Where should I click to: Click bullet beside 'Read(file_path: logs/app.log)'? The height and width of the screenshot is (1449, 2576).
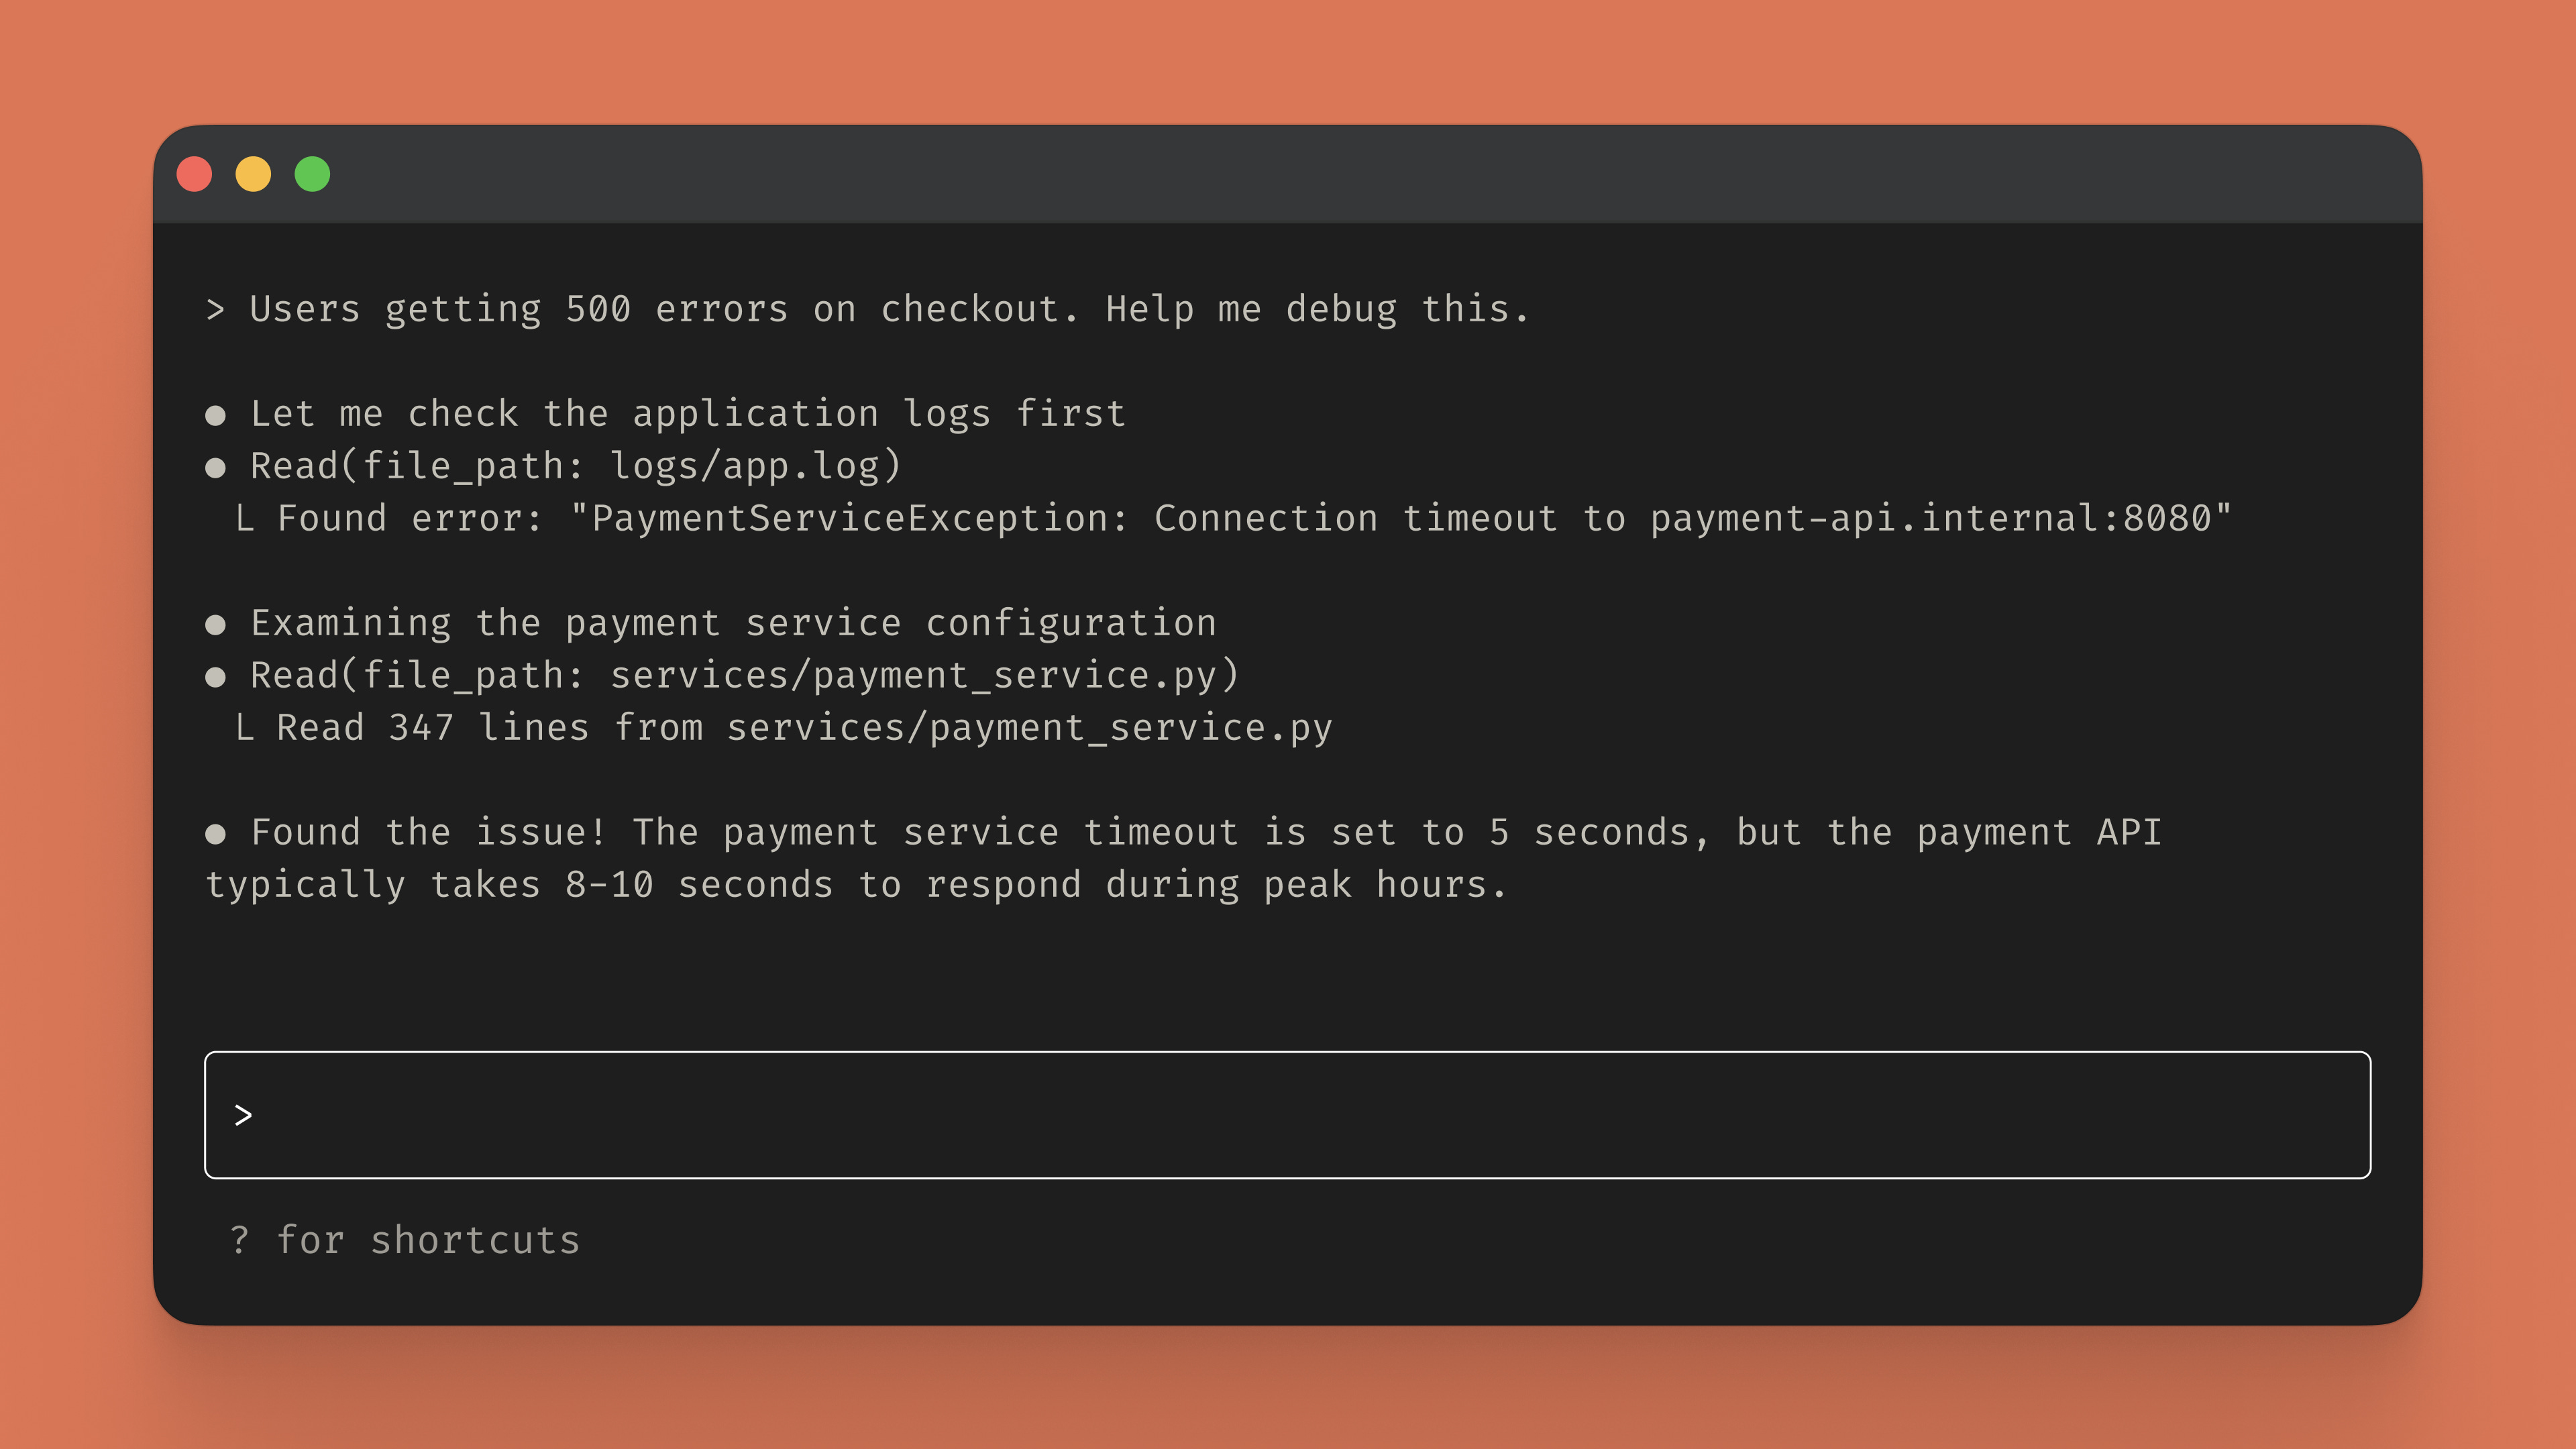click(215, 468)
